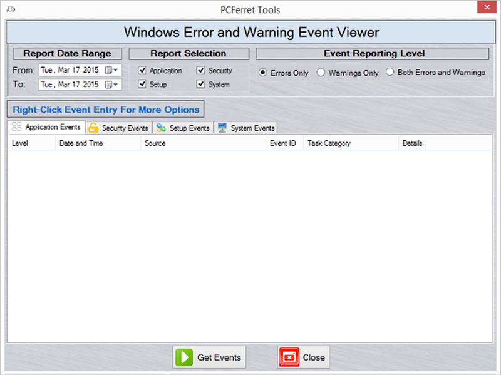Sort by the Level column header

32,143
